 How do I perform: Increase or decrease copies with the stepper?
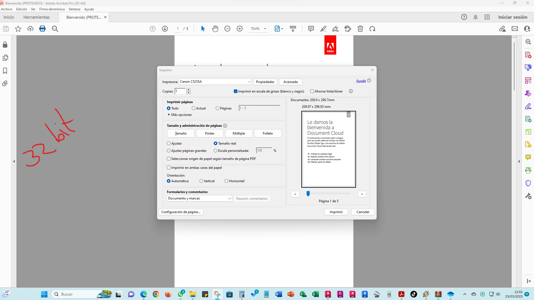tap(188, 91)
